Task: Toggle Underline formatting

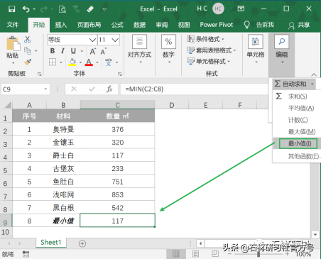Action: 73,51
